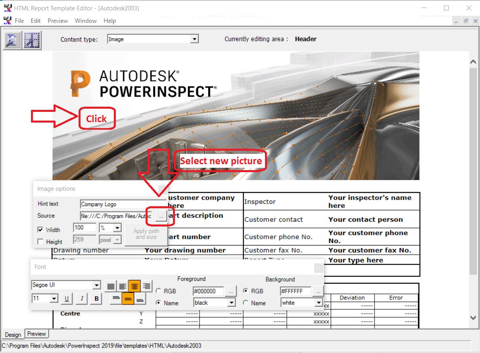Open the font family dropdown showing Segoe UI
480x353 pixels.
click(96, 285)
